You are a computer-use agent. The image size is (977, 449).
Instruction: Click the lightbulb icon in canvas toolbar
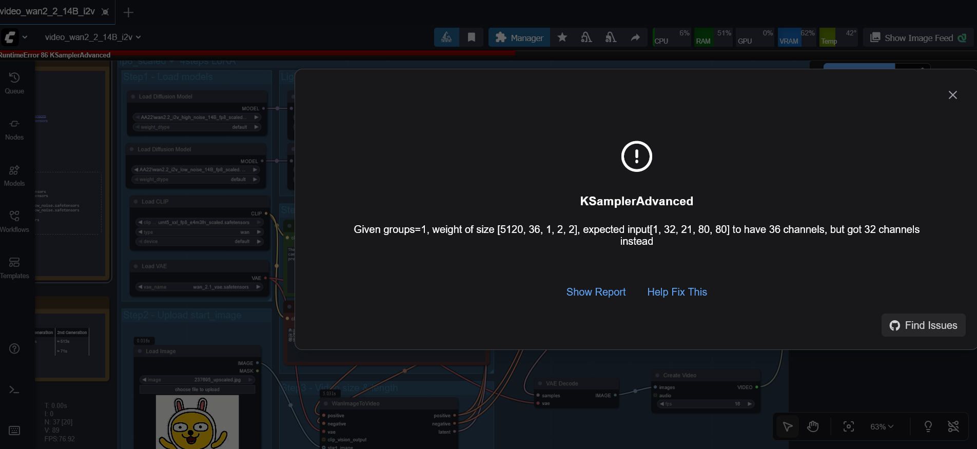click(928, 426)
